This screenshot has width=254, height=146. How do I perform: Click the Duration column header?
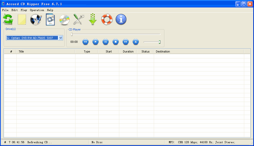click(128, 51)
